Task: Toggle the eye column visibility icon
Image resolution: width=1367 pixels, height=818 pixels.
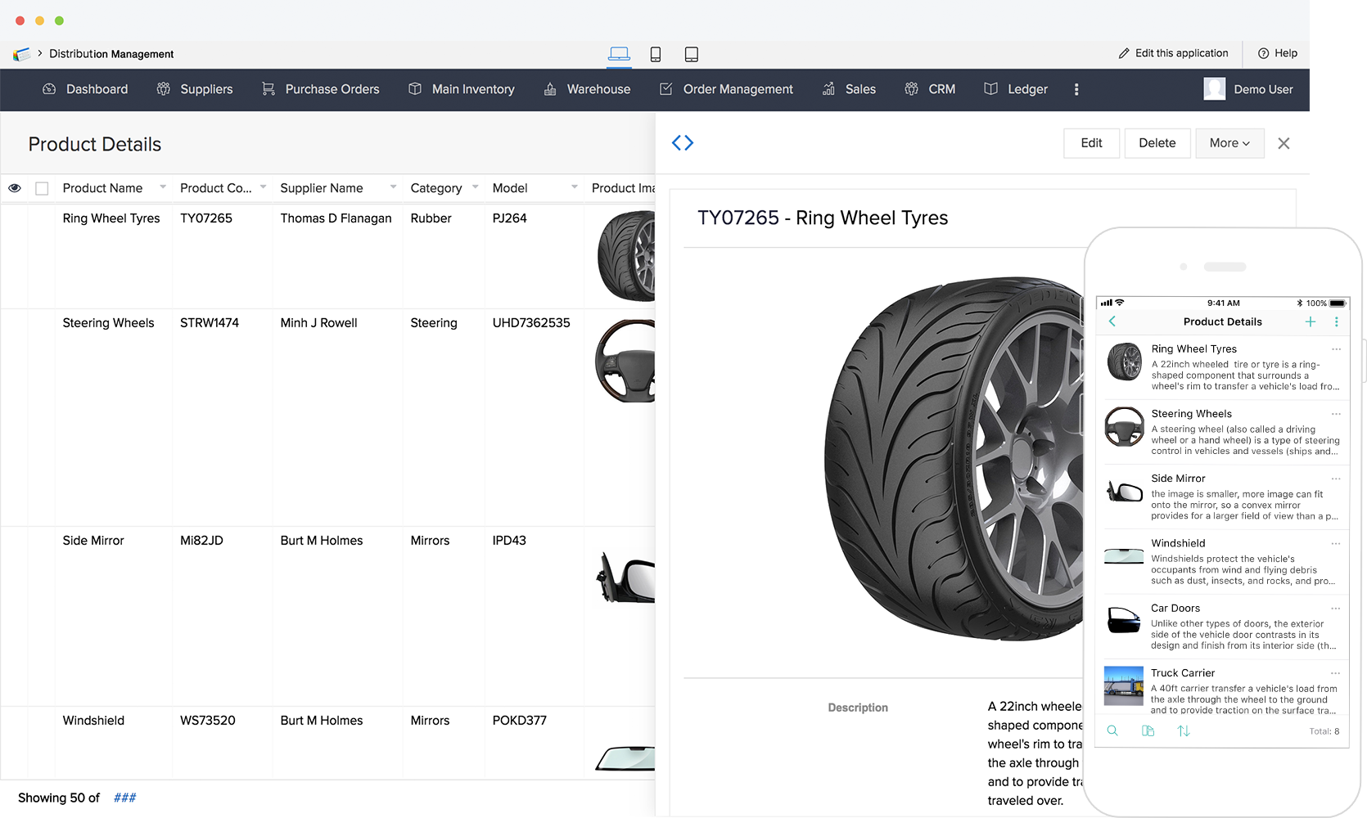Action: coord(15,188)
